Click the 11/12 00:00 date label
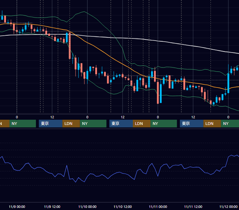Screen dimensions: 239x210 click(x=228, y=206)
